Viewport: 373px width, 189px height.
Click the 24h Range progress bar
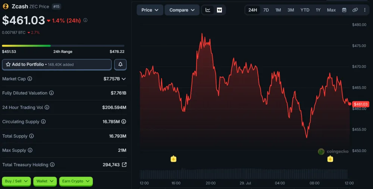point(63,45)
